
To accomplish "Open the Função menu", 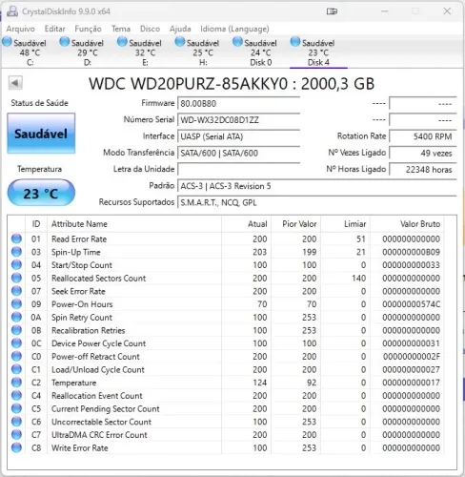I will 88,29.
